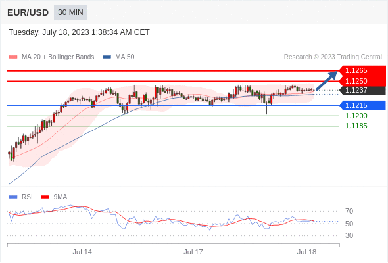This screenshot has width=388, height=263.
Task: Click the EUR/USD pair title
Action: (28, 12)
